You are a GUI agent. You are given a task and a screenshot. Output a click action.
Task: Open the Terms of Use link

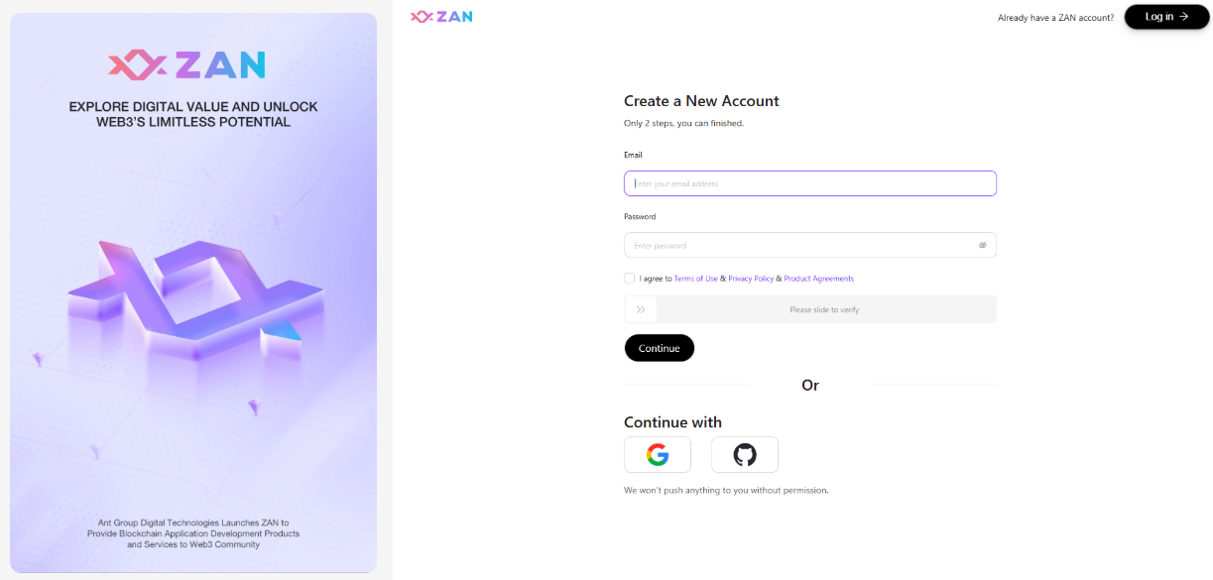[695, 279]
